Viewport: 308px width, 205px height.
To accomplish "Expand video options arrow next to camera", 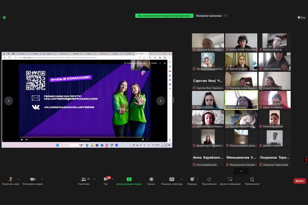I will pos(42,179).
